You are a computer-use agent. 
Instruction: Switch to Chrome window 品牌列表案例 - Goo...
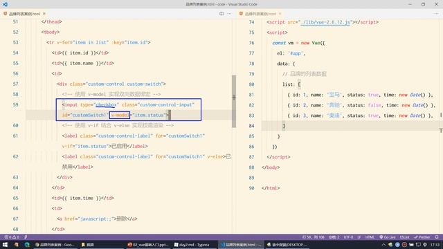(x=55, y=245)
